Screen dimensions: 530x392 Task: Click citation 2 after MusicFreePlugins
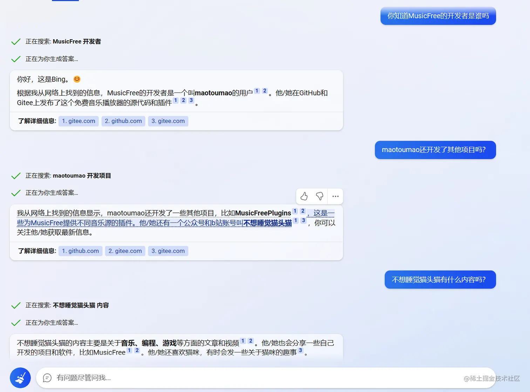(303, 211)
